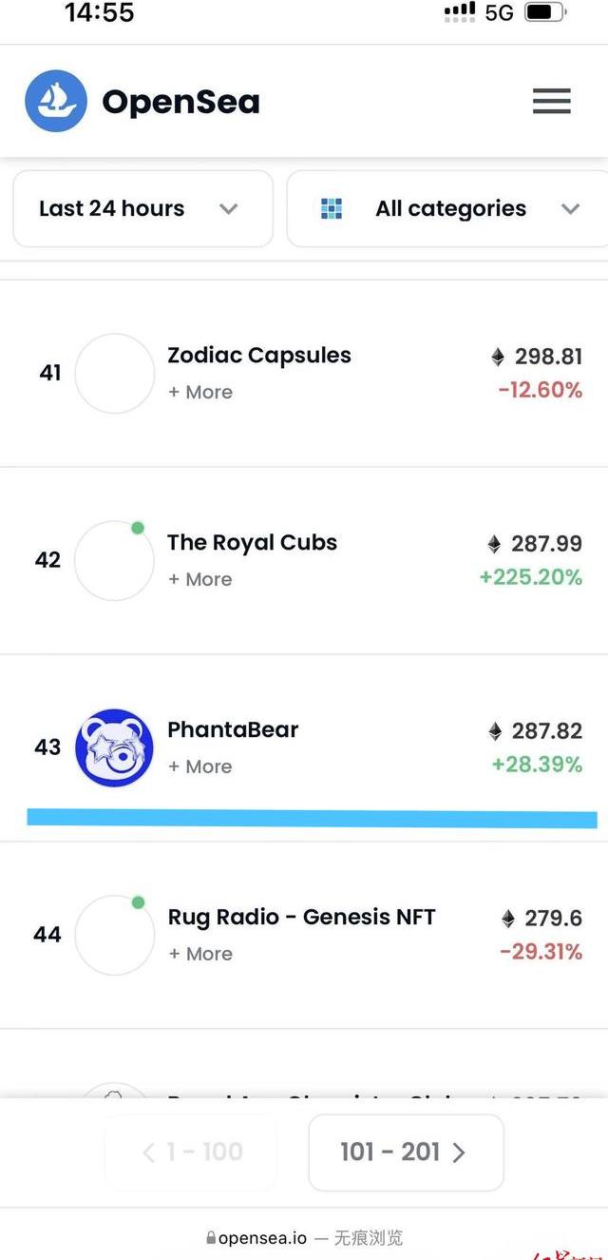Expand More under PhantaBear
The width and height of the screenshot is (608, 1260).
200,766
